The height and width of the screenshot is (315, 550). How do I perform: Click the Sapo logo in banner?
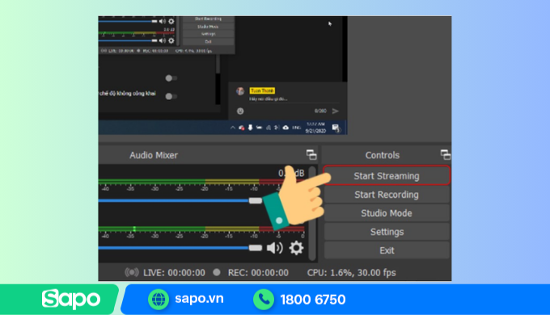pos(71,300)
